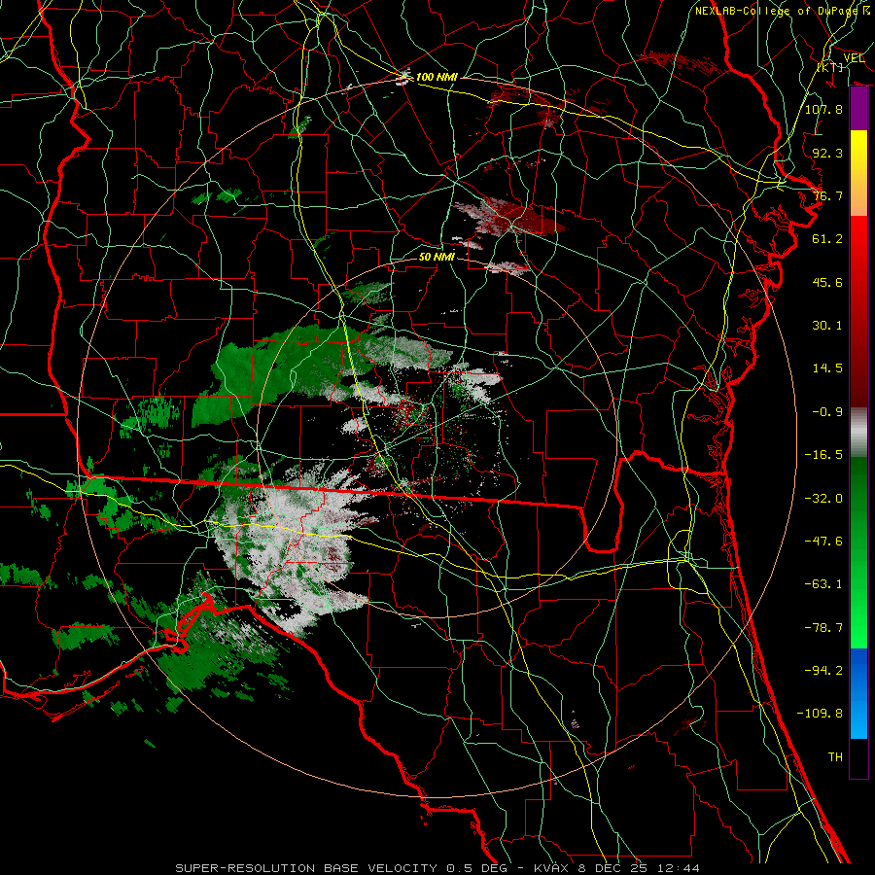Click the purple segment of the velocity color bar

(858, 109)
